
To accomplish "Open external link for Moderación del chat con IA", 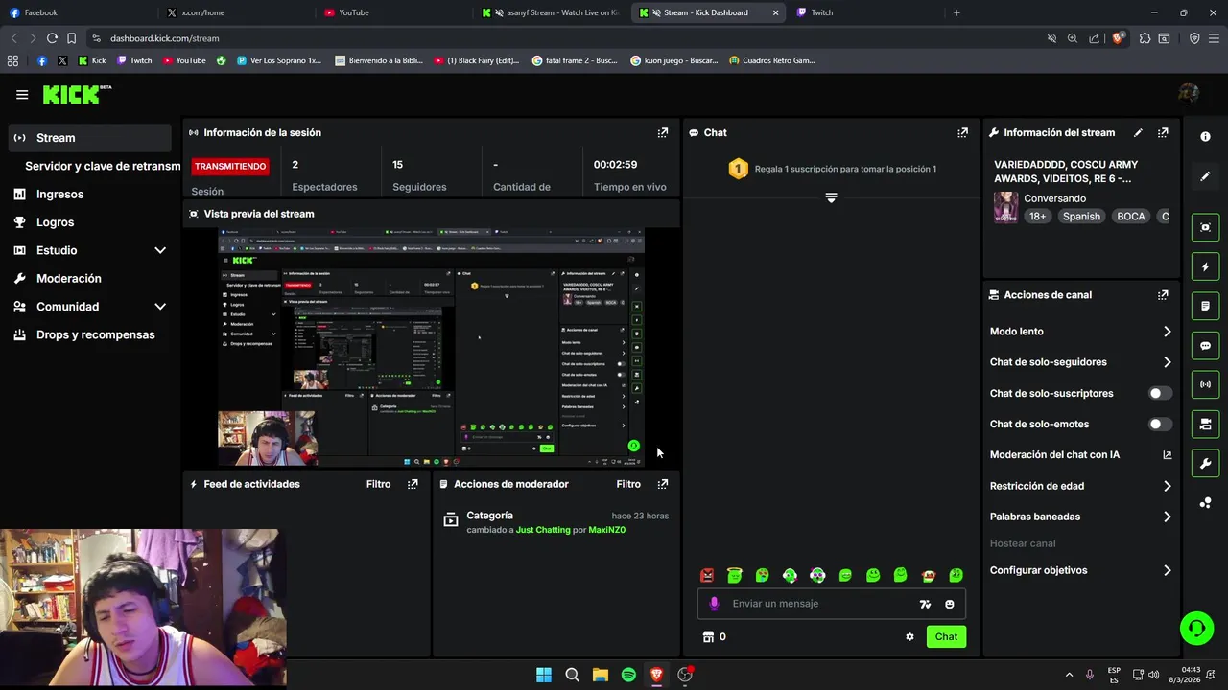I will click(1168, 455).
